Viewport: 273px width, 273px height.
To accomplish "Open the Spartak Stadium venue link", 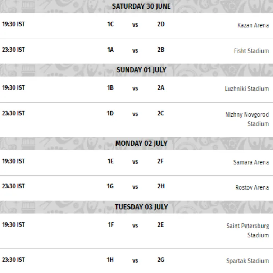I will tap(247, 261).
